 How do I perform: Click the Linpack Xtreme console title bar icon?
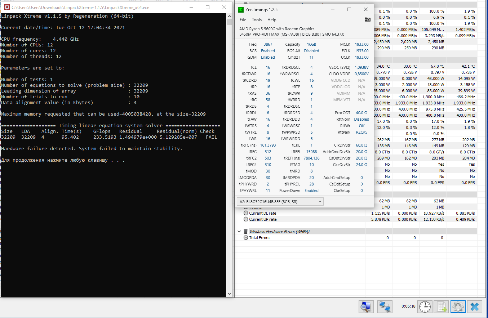[x=6, y=7]
